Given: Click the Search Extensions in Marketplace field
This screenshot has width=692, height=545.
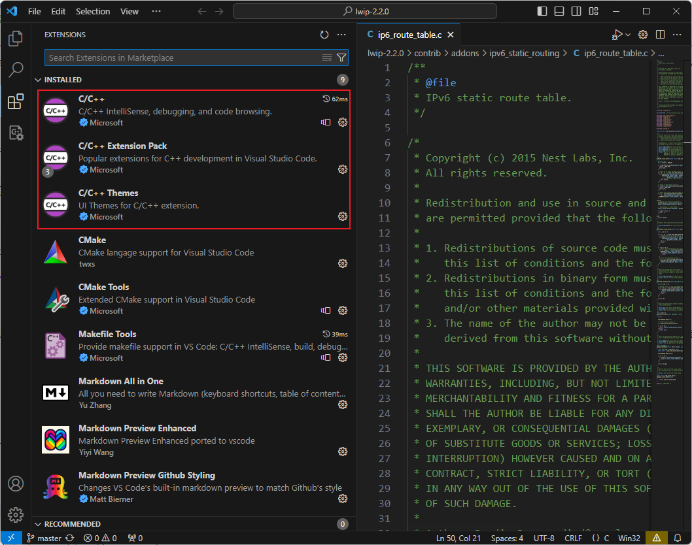Looking at the screenshot, I should [183, 58].
